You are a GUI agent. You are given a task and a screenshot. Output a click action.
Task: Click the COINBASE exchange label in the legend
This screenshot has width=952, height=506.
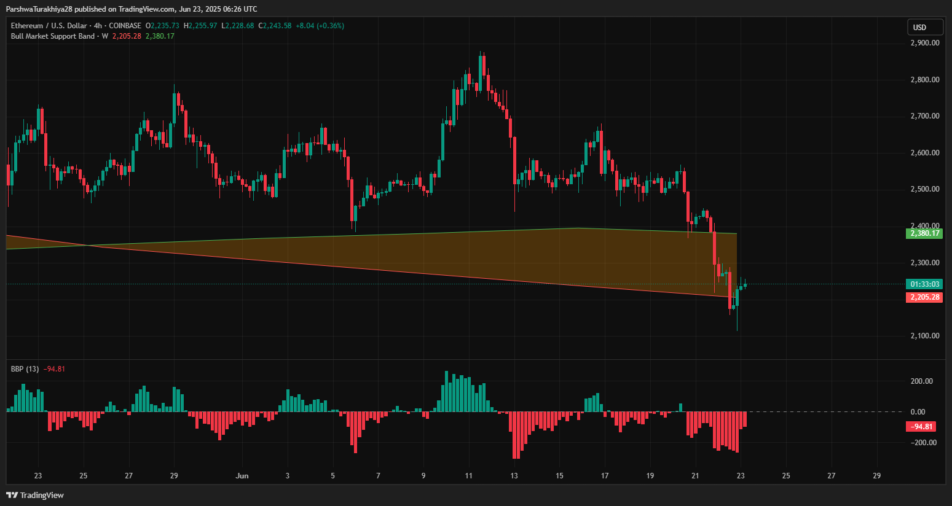point(126,26)
